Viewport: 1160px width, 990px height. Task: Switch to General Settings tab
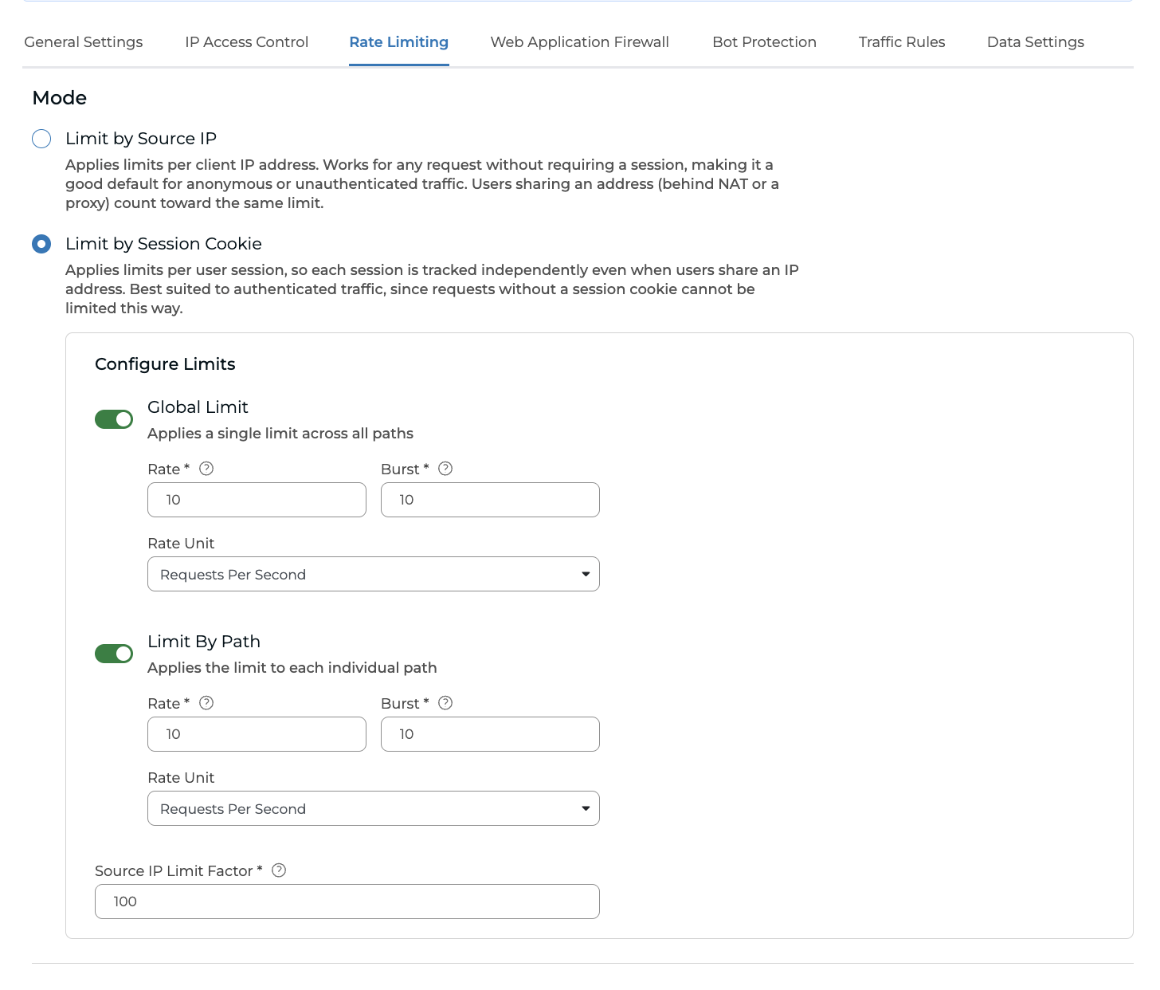(84, 42)
